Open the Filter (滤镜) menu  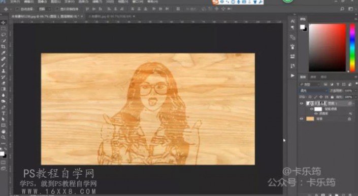click(97, 2)
